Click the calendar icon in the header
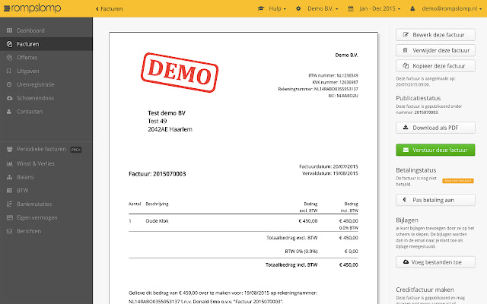The width and height of the screenshot is (487, 304). coord(351,8)
